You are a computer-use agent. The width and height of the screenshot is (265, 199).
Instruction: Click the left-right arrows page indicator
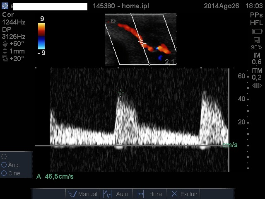click(257, 86)
